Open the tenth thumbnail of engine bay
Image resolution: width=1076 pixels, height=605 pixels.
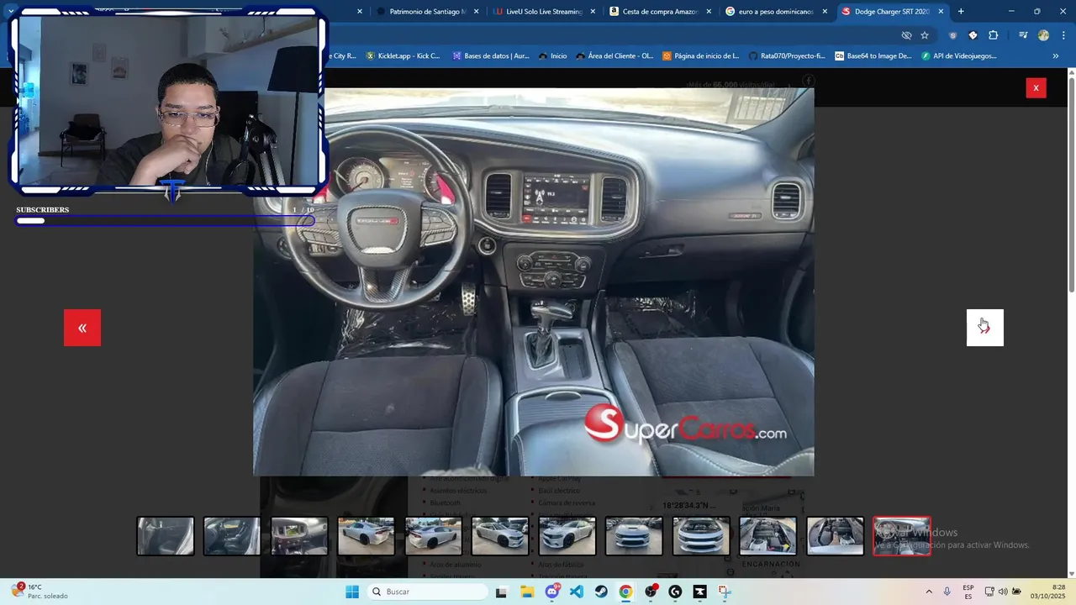[x=768, y=536]
